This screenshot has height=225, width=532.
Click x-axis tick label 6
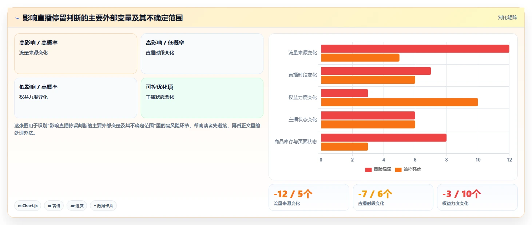415,160
